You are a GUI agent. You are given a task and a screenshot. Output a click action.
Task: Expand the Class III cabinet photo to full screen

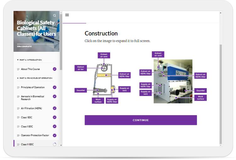(173, 81)
